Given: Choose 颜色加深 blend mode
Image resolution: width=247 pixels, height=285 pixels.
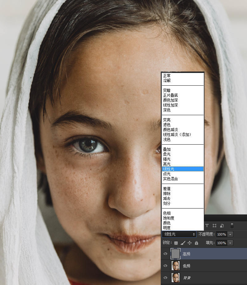Looking at the screenshot, I should (183, 100).
